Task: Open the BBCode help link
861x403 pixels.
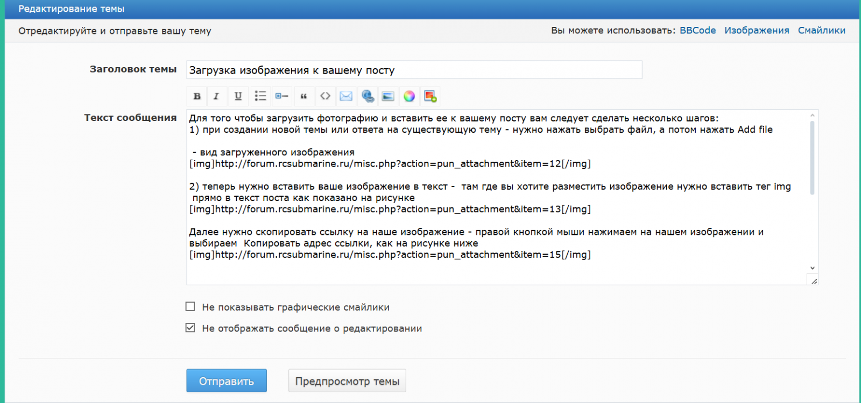Action: click(x=697, y=31)
